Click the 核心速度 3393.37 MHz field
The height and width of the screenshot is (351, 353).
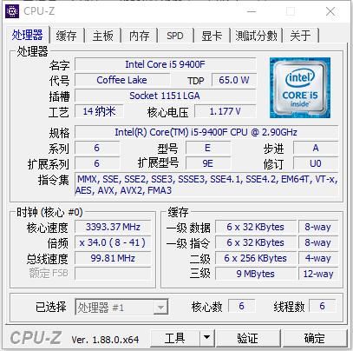[x=113, y=227]
